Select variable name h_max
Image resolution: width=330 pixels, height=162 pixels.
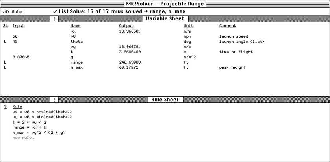(x=77, y=67)
